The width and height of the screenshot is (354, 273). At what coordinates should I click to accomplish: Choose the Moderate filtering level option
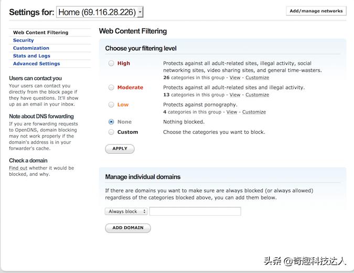point(111,88)
